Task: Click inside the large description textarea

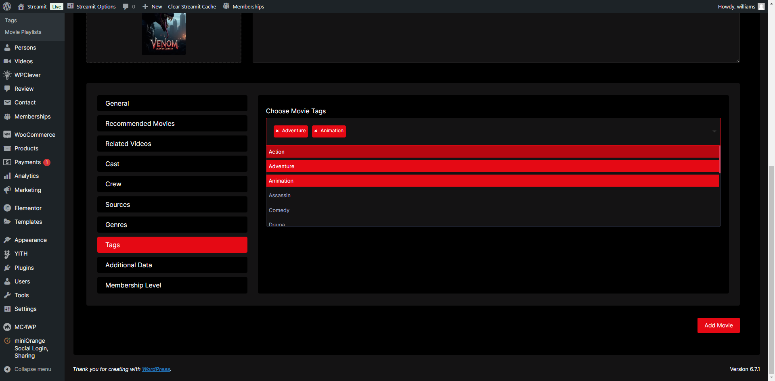Action: pyautogui.click(x=496, y=37)
